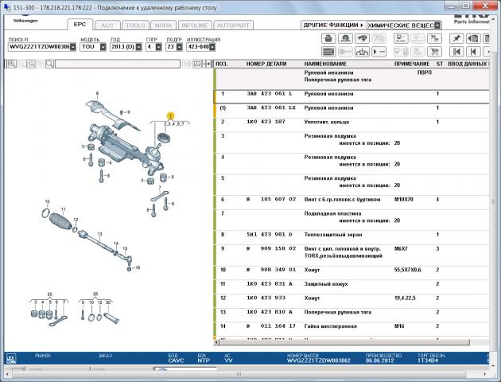Click the ВВОД ДАННЫХ column header
Screen dimensions: 501x382
point(467,64)
